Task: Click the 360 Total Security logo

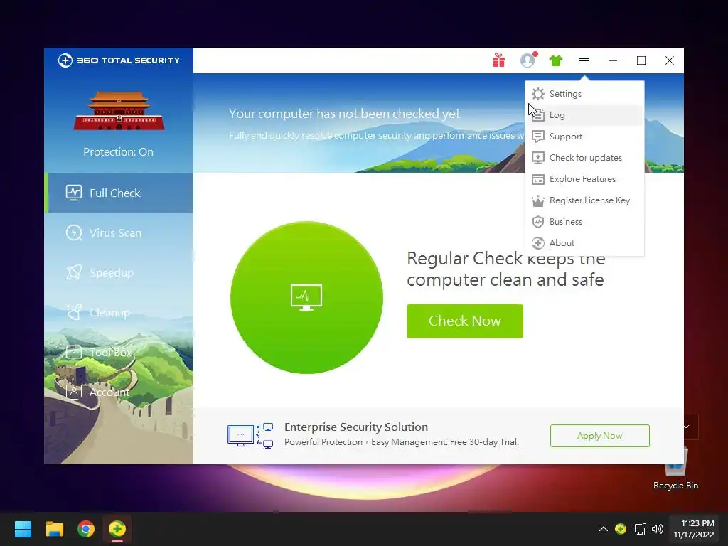Action: tap(119, 60)
